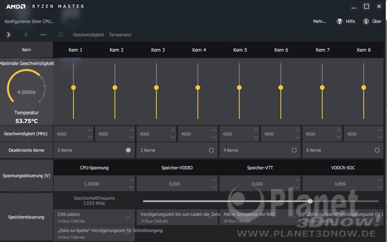Lower CPU-Spannung with down arrow
This screenshot has height=242, width=387.
click(x=132, y=187)
